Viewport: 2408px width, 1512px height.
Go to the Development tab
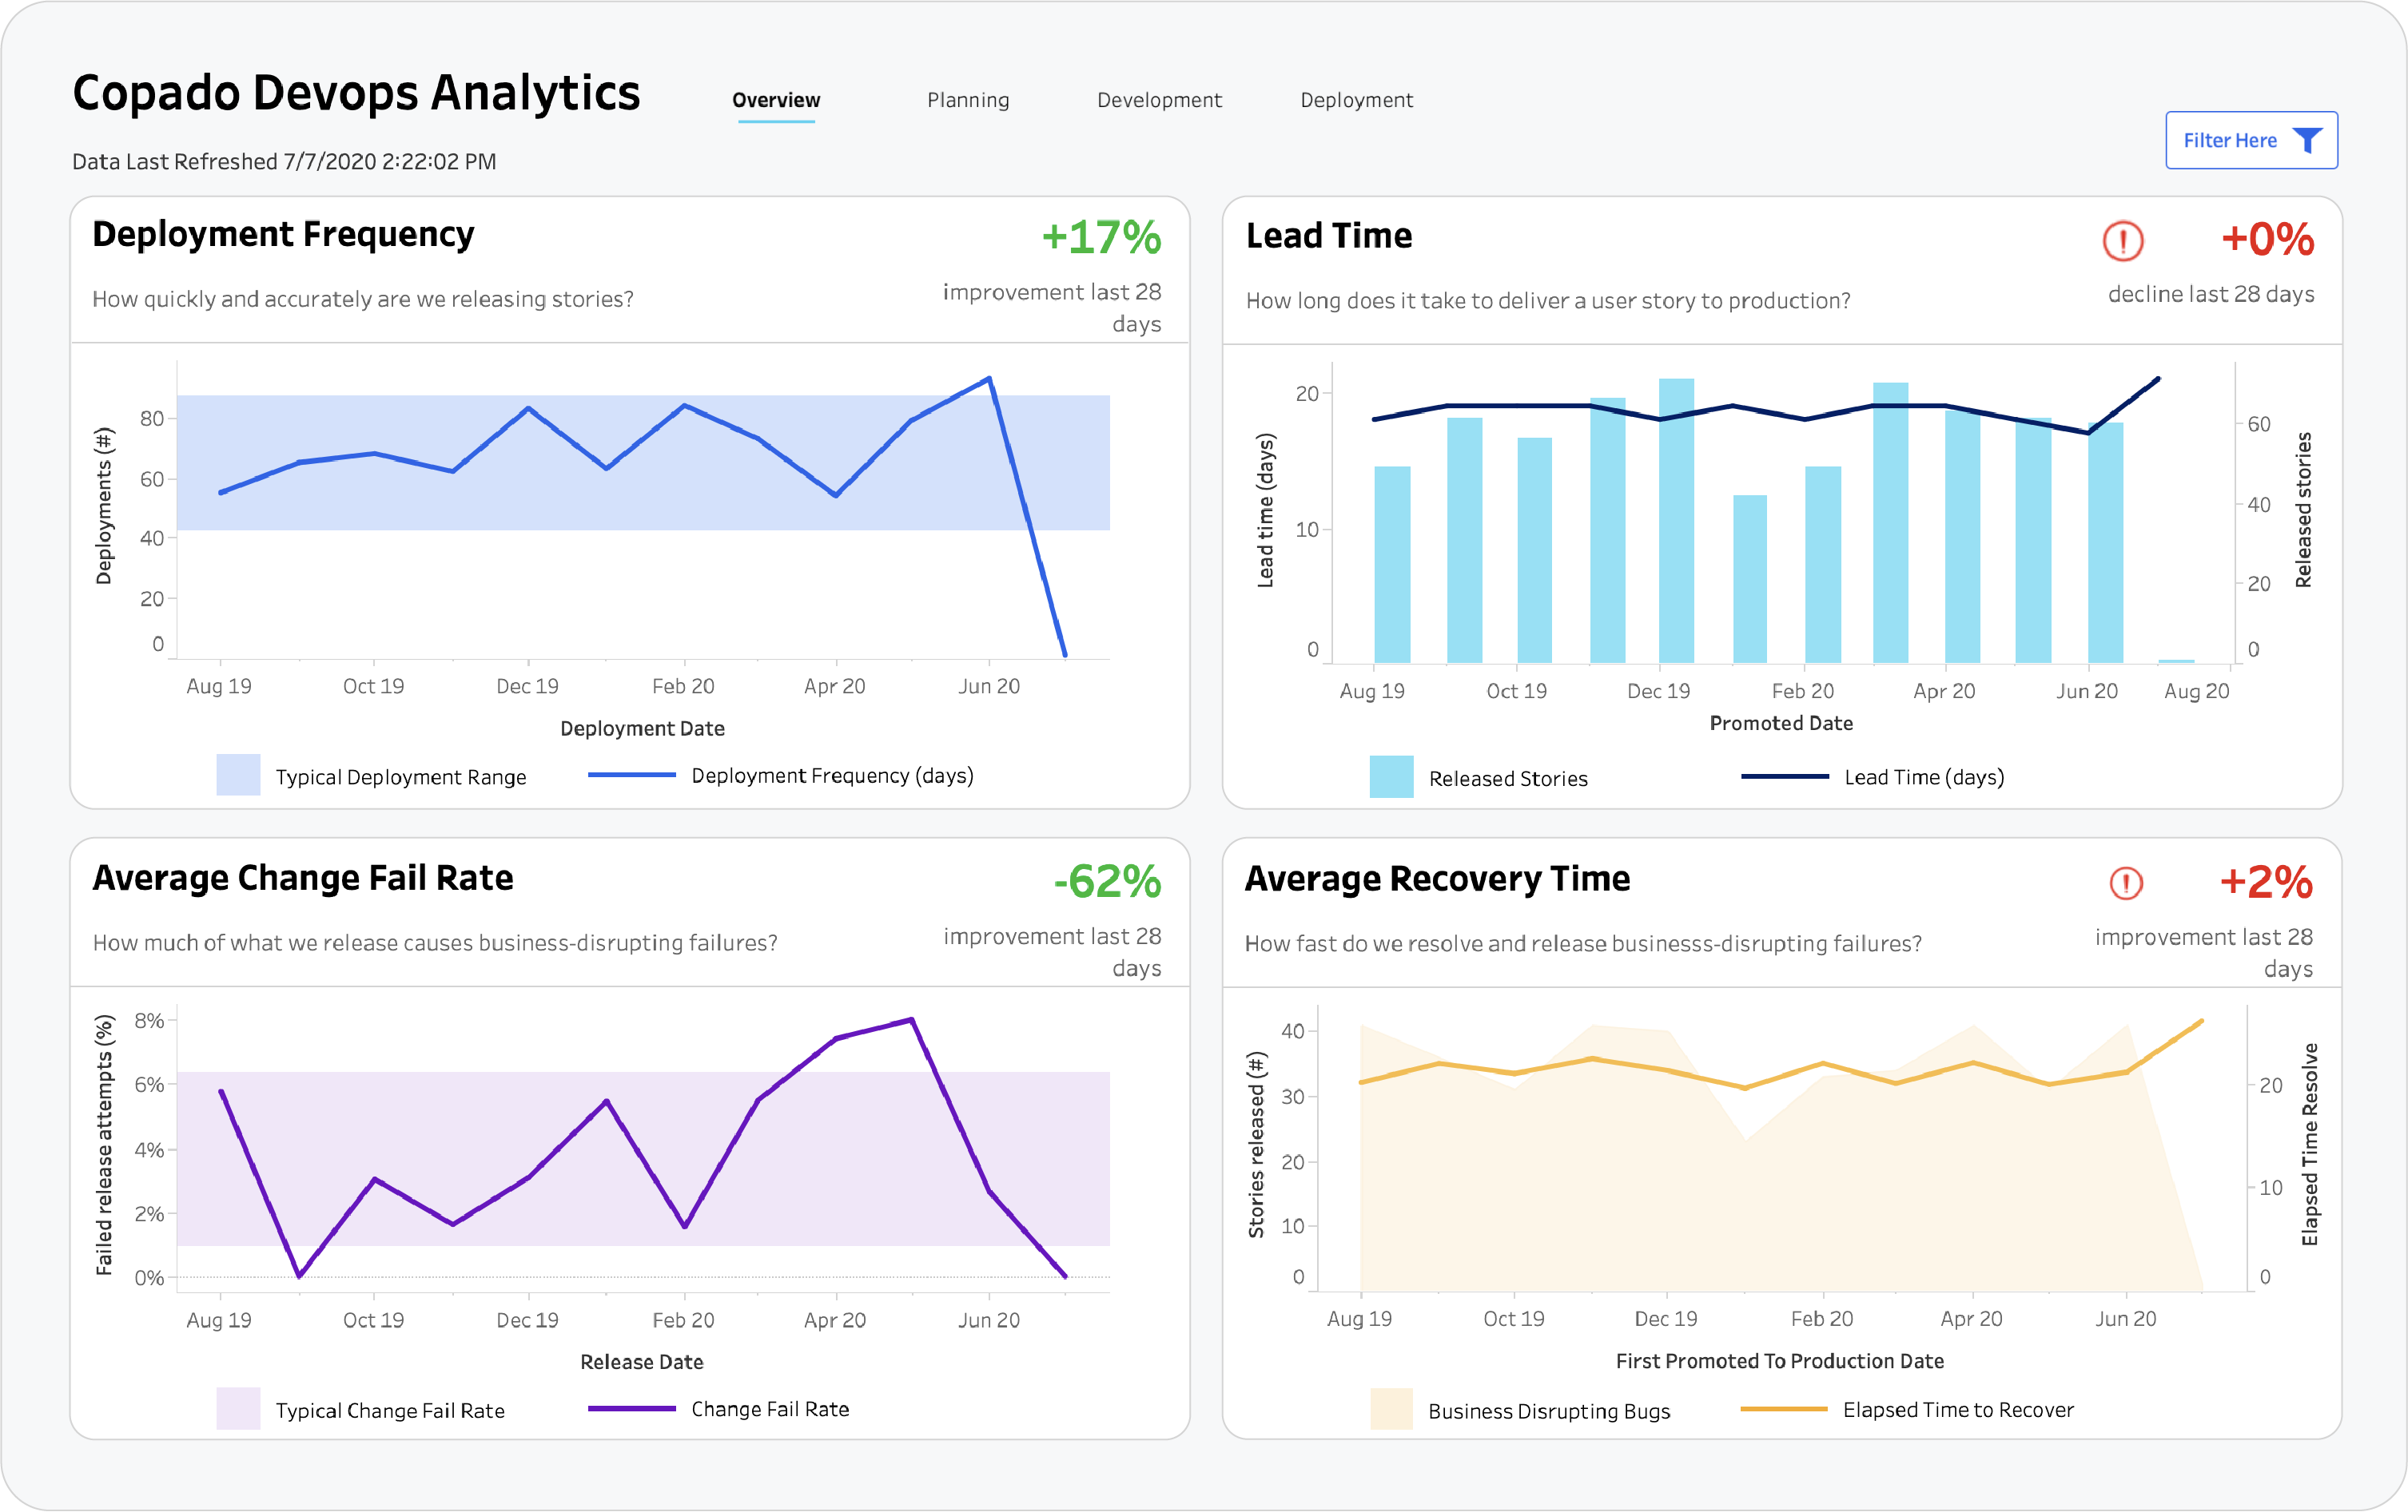(x=1159, y=100)
